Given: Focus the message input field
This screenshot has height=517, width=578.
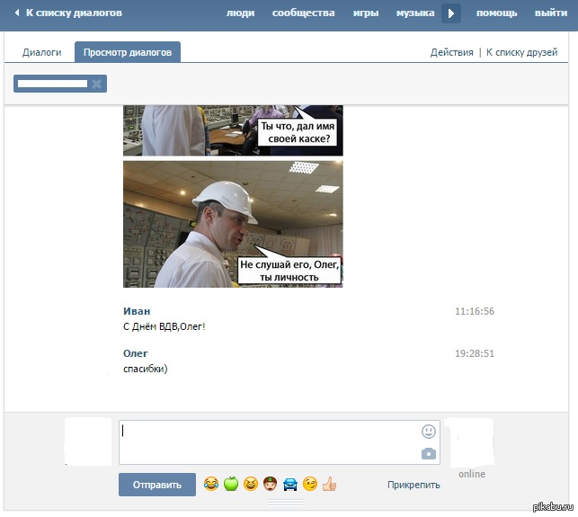Looking at the screenshot, I should (280, 442).
